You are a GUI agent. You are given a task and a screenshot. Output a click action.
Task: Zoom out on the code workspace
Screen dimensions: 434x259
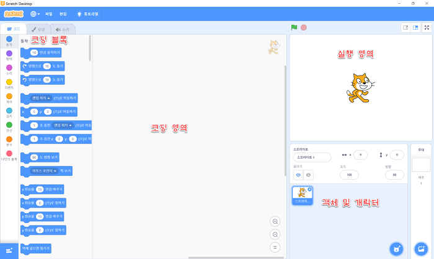tap(275, 234)
